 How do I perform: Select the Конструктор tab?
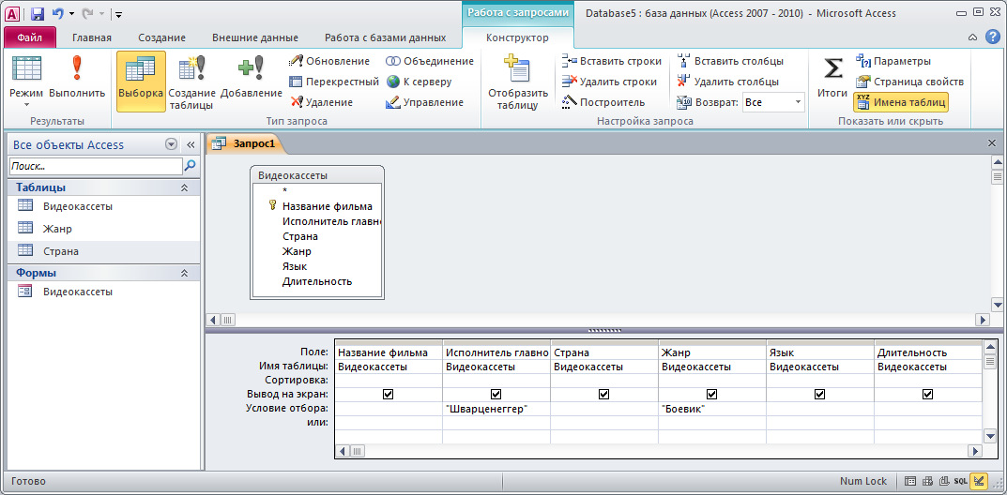coord(518,37)
